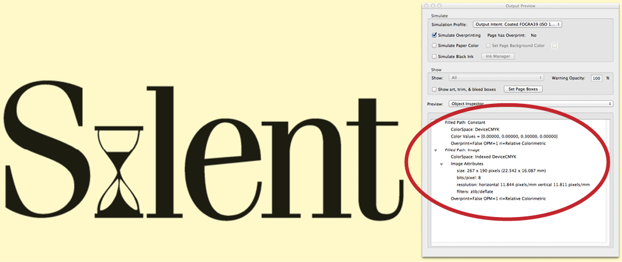This screenshot has height=262, width=622.
Task: Close the Output Preview window
Action: [x=426, y=6]
